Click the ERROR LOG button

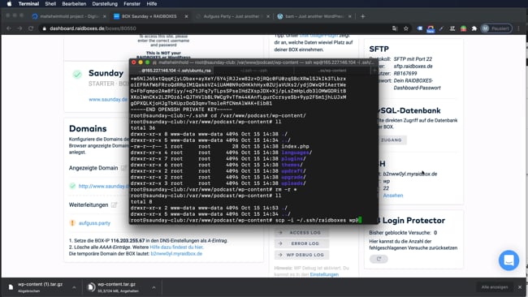click(x=301, y=243)
